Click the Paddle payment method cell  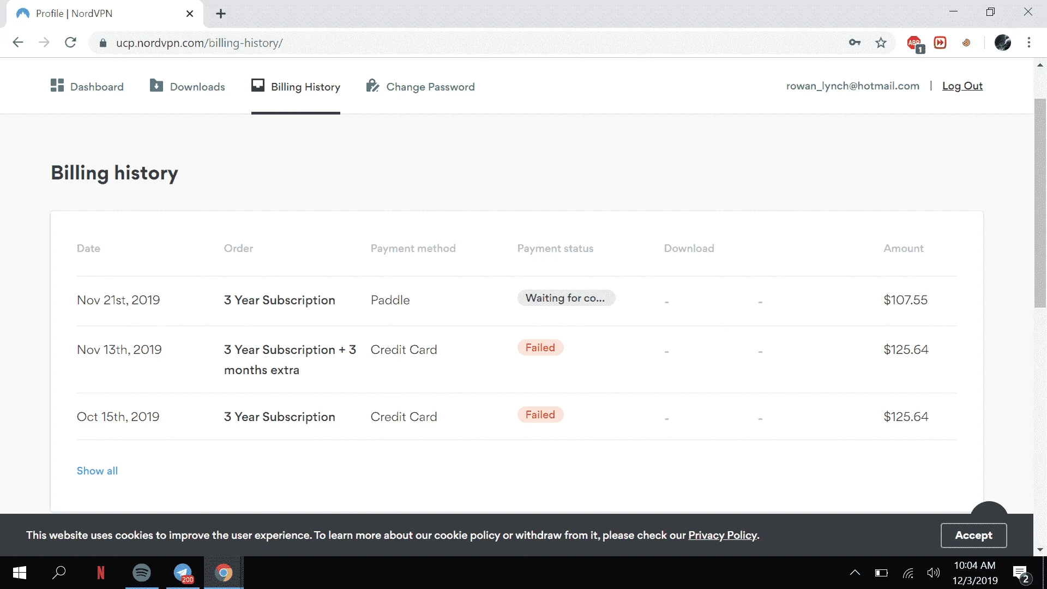(390, 300)
